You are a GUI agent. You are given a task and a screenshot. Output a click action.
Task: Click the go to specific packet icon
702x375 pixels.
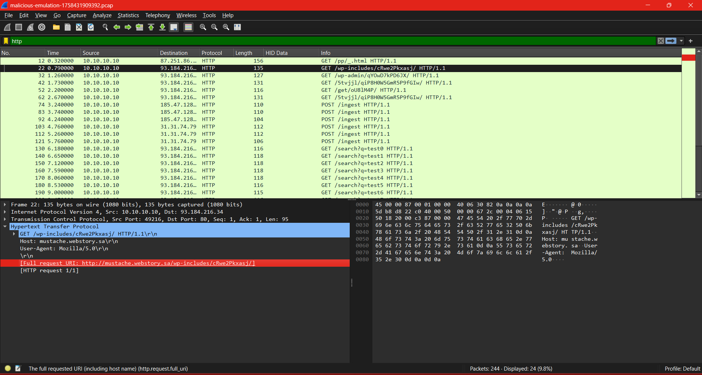pos(139,27)
